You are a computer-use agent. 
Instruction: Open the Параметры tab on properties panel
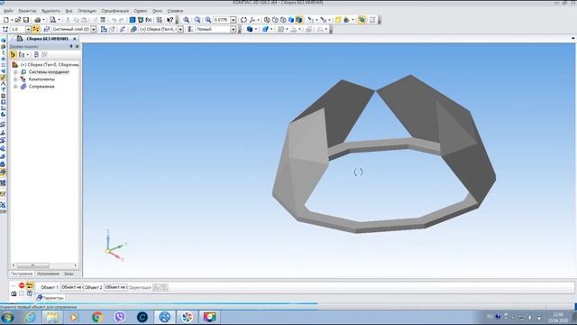(x=50, y=298)
